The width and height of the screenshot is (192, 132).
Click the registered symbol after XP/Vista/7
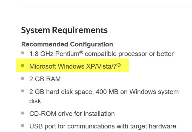119,65
